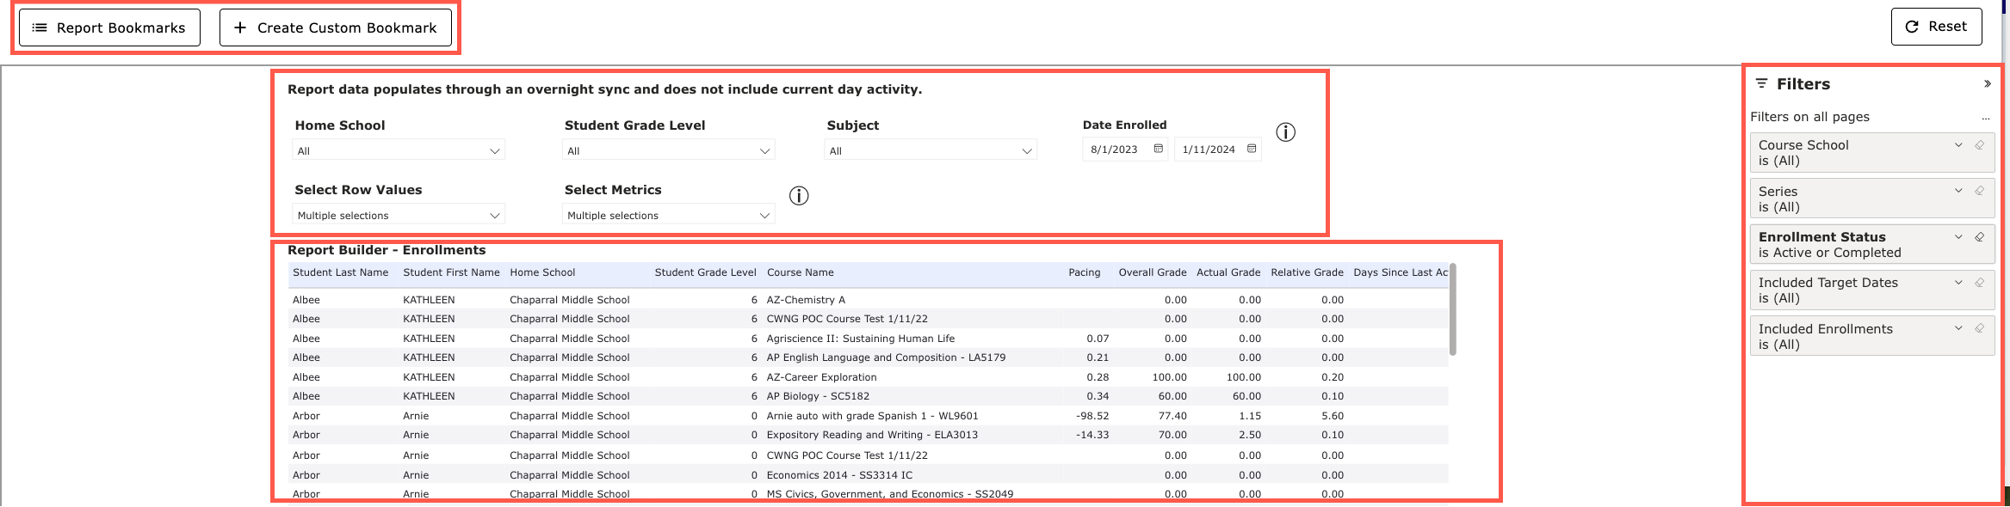2010x507 pixels.
Task: Open the Student Grade Level dropdown
Action: pos(668,150)
